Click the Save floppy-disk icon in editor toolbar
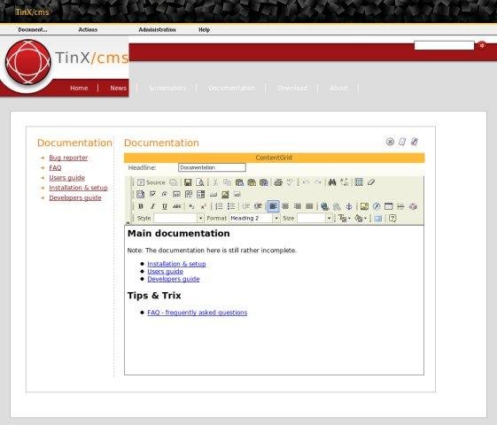Image resolution: width=497 pixels, height=425 pixels. [x=188, y=182]
